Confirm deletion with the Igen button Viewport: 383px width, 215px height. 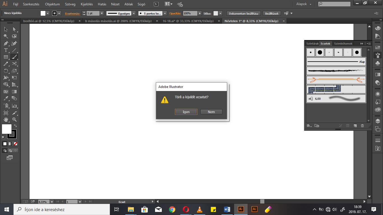(186, 112)
